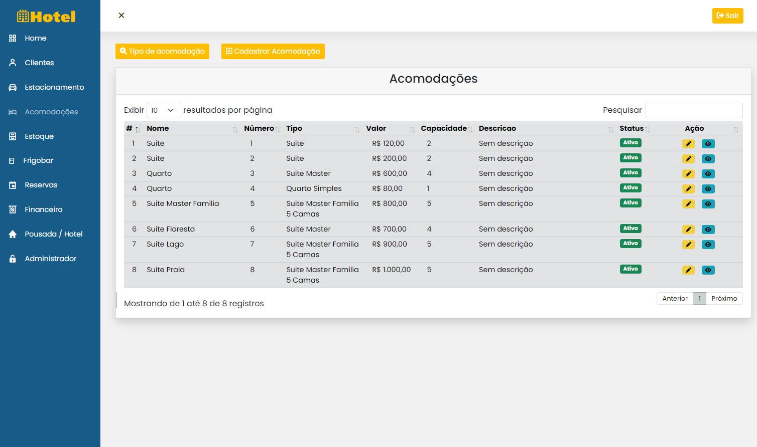Open Estacionamento via the car icon
Screen dimensions: 757x447
(13, 87)
